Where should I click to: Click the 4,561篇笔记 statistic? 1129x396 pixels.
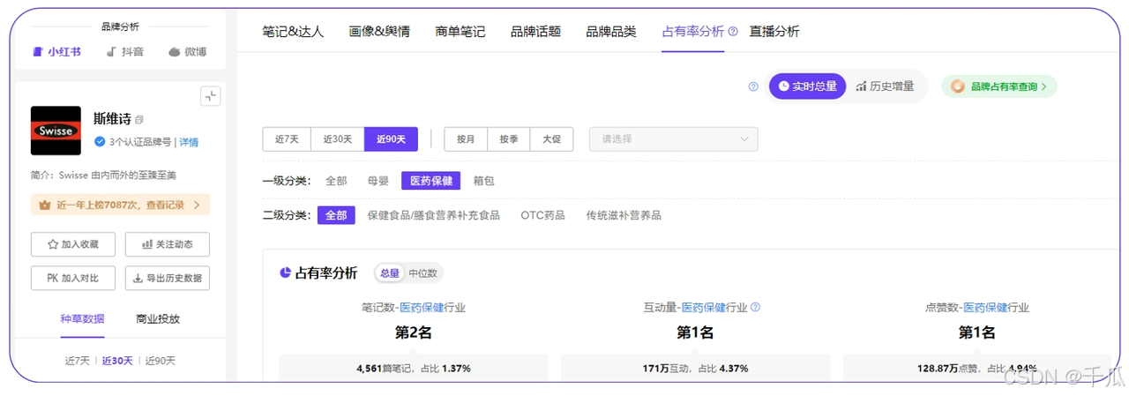pyautogui.click(x=414, y=369)
